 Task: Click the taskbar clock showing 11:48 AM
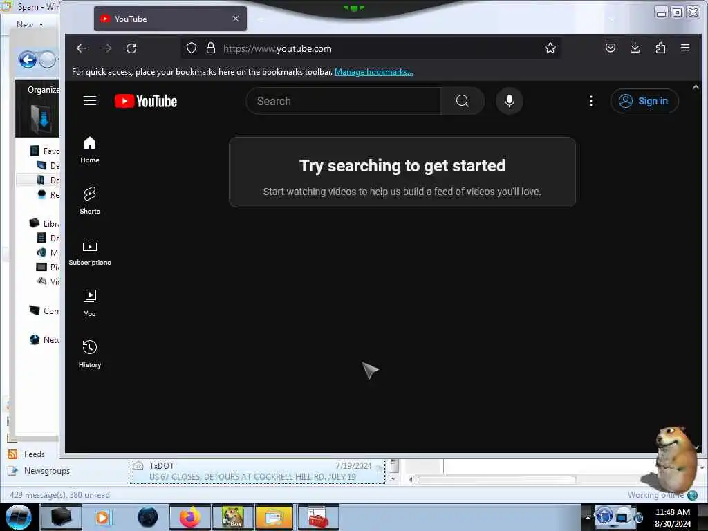(673, 517)
